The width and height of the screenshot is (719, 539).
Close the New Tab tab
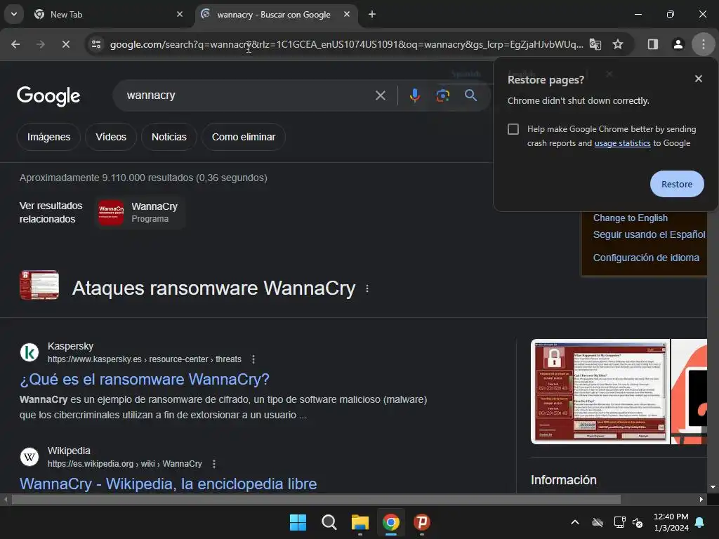[180, 14]
